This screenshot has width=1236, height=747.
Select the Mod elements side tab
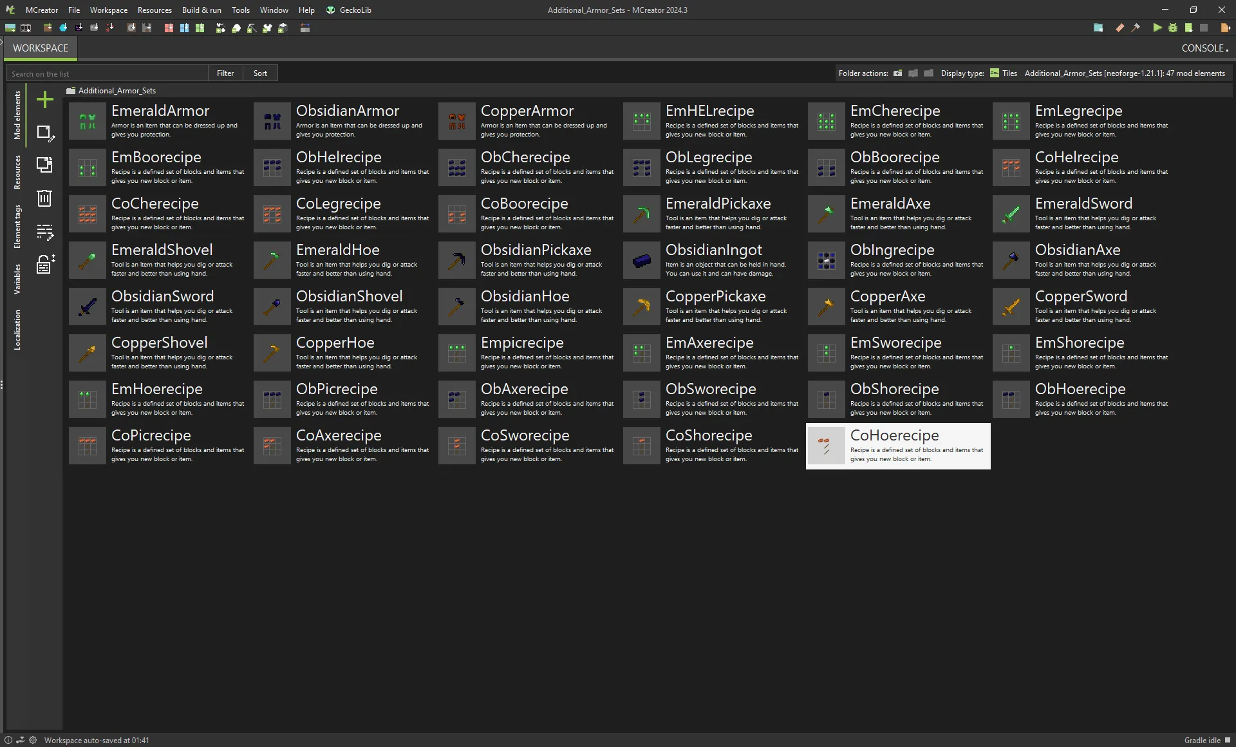pyautogui.click(x=17, y=115)
